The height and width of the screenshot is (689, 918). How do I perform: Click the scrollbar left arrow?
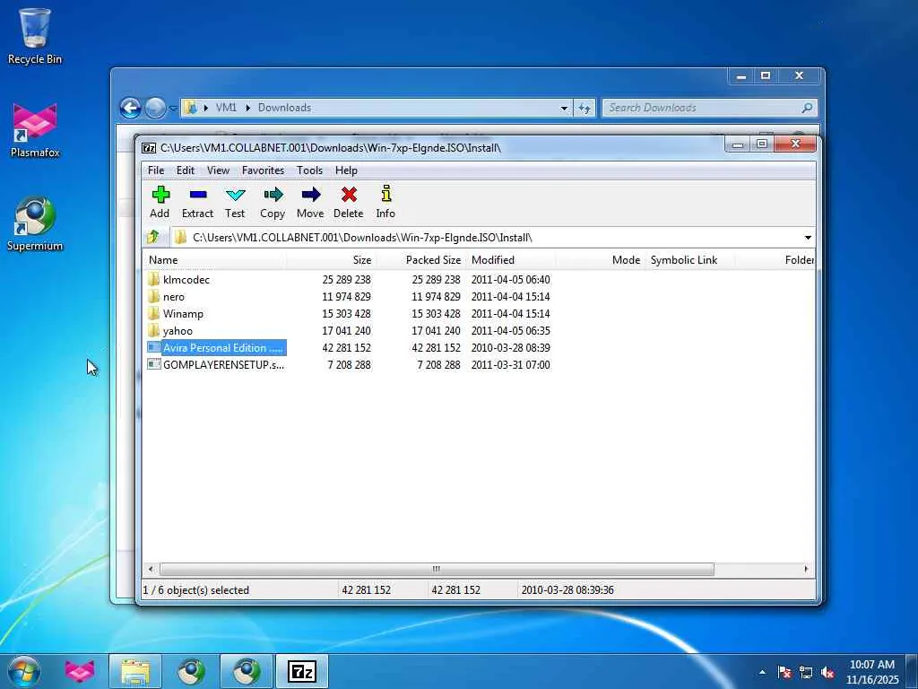(151, 568)
